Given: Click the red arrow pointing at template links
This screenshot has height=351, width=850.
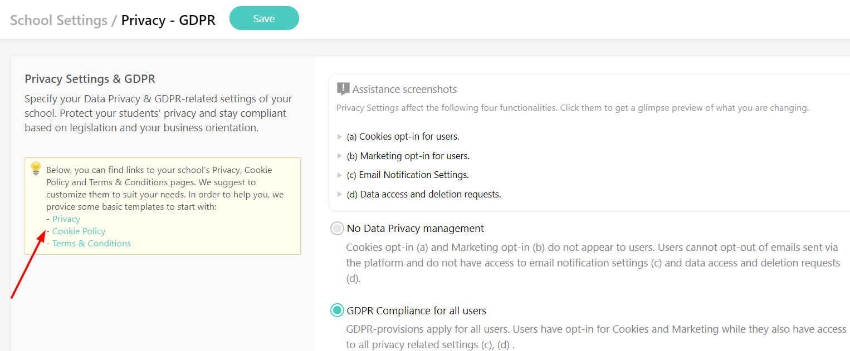Looking at the screenshot, I should [28, 267].
